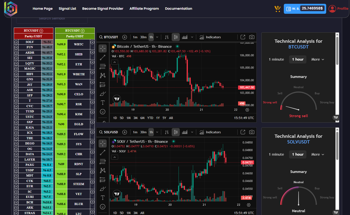Open Profile menu
Screen dimensions: 350x215
[338, 9]
